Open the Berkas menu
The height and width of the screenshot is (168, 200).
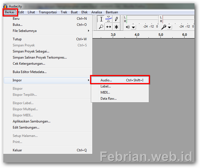tap(10, 12)
